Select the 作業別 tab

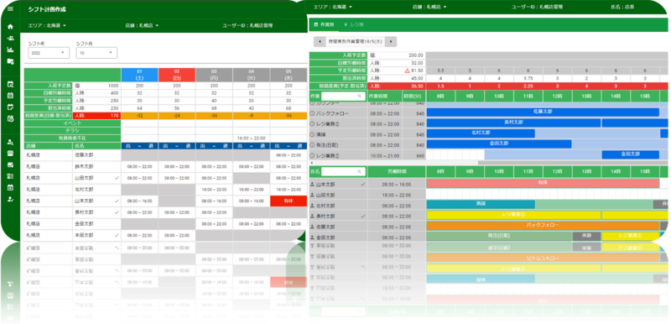pyautogui.click(x=324, y=25)
